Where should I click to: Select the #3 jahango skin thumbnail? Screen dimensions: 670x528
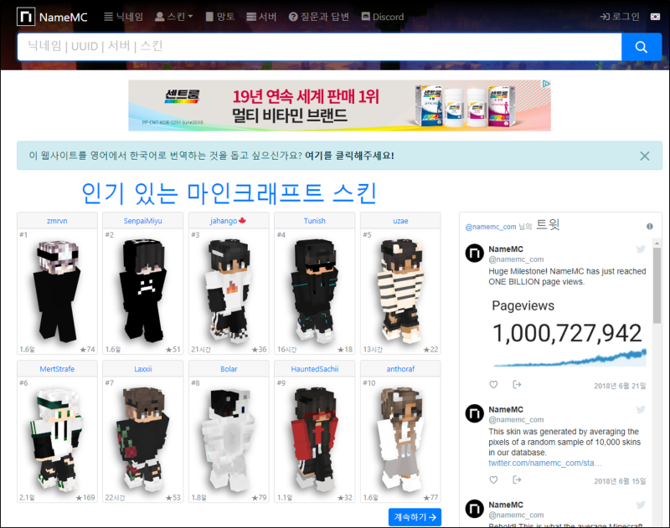pos(229,290)
